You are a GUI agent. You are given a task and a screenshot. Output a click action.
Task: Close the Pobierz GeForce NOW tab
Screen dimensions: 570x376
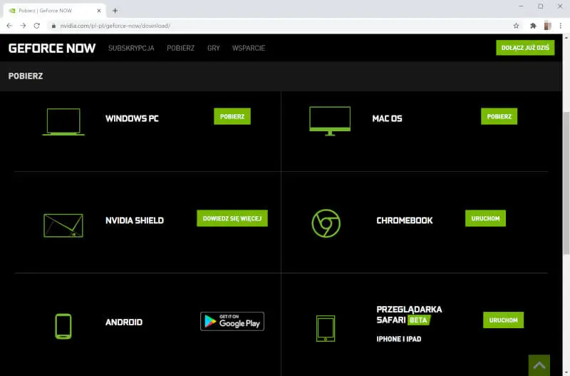pyautogui.click(x=99, y=11)
